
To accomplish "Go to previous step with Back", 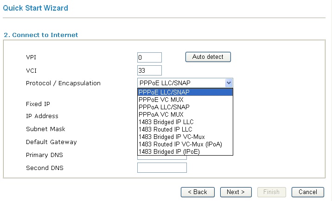I will click(x=198, y=192).
